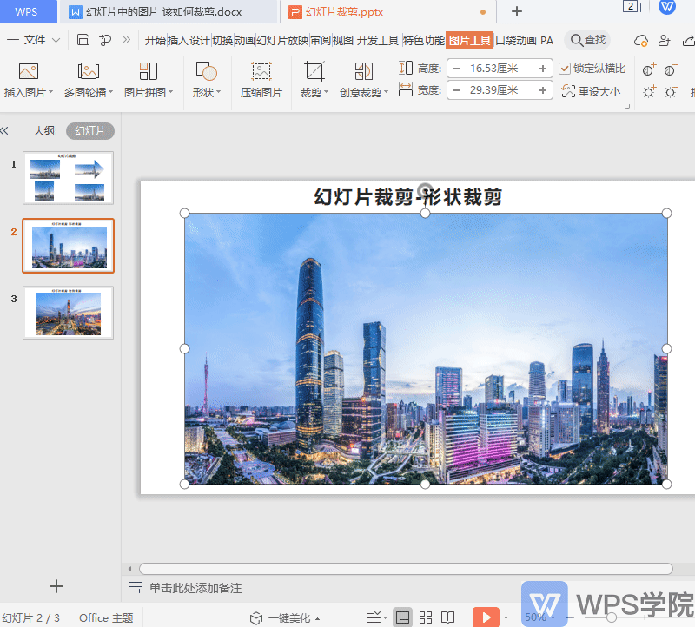Viewport: 695px width, 627px height.
Task: Click the Creative Crop icon (创意裁剪)
Action: pyautogui.click(x=363, y=71)
